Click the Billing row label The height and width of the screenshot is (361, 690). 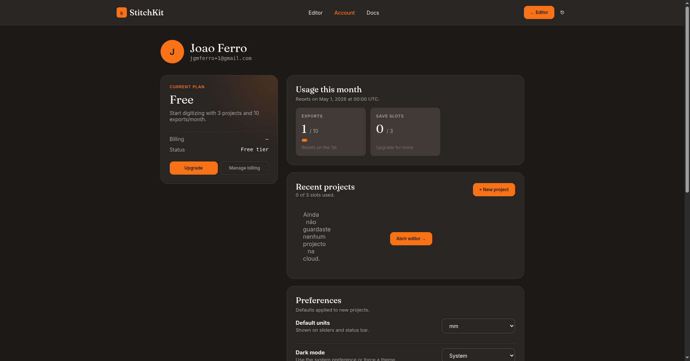tap(177, 139)
